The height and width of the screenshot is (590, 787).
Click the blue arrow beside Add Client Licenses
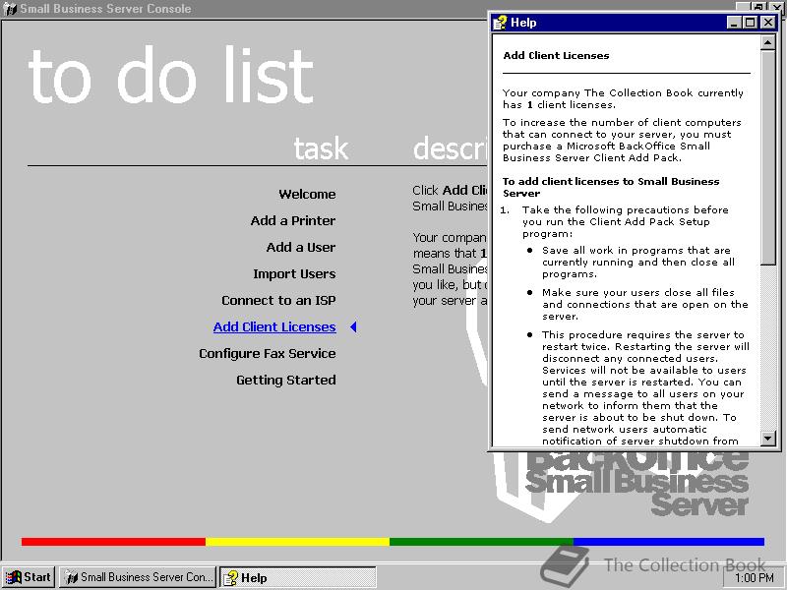[x=353, y=327]
